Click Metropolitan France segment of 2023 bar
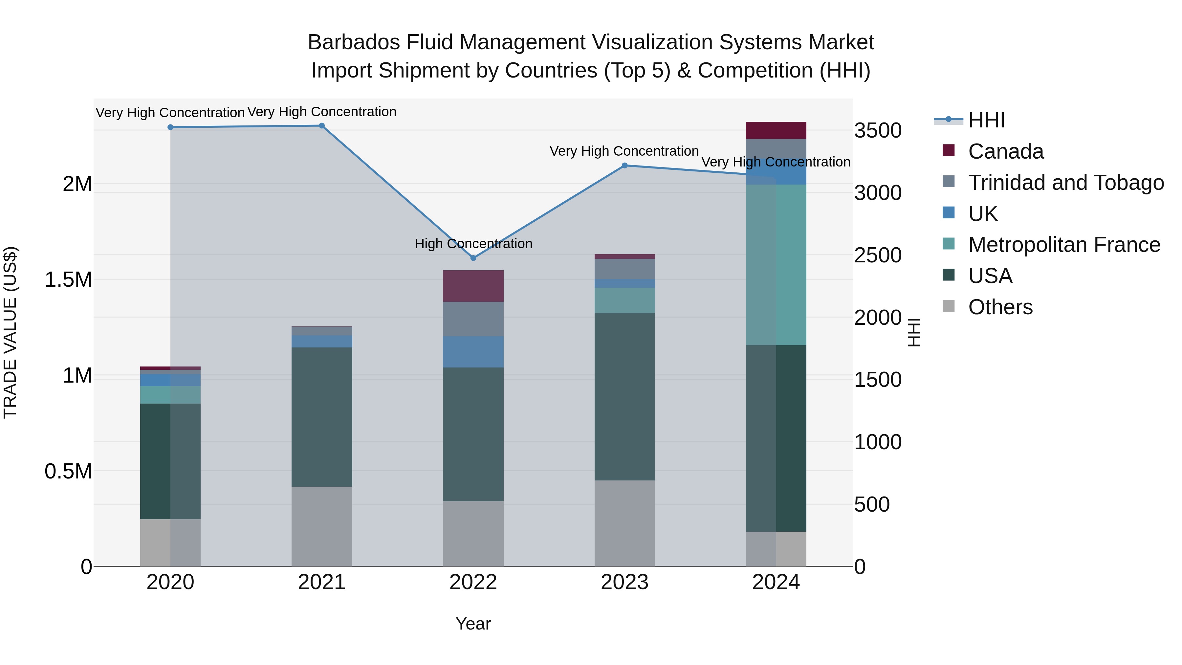Viewport: 1182px width, 665px height. [624, 300]
